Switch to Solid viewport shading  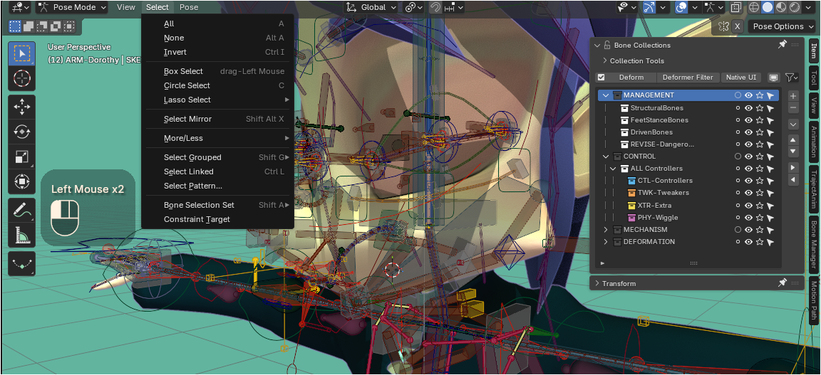(x=768, y=7)
